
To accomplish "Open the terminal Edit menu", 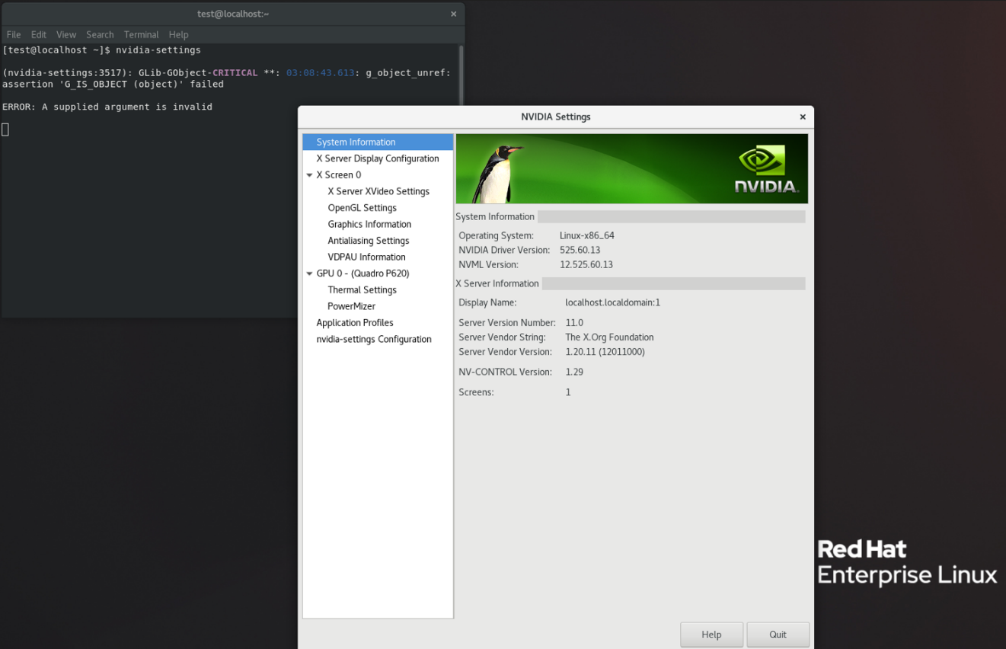I will tap(39, 35).
